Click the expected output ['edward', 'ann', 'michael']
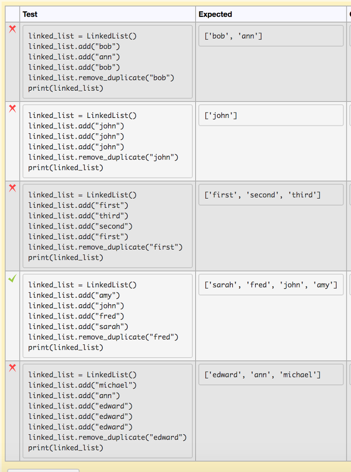Image resolution: width=351 pixels, height=472 pixels. 271,374
